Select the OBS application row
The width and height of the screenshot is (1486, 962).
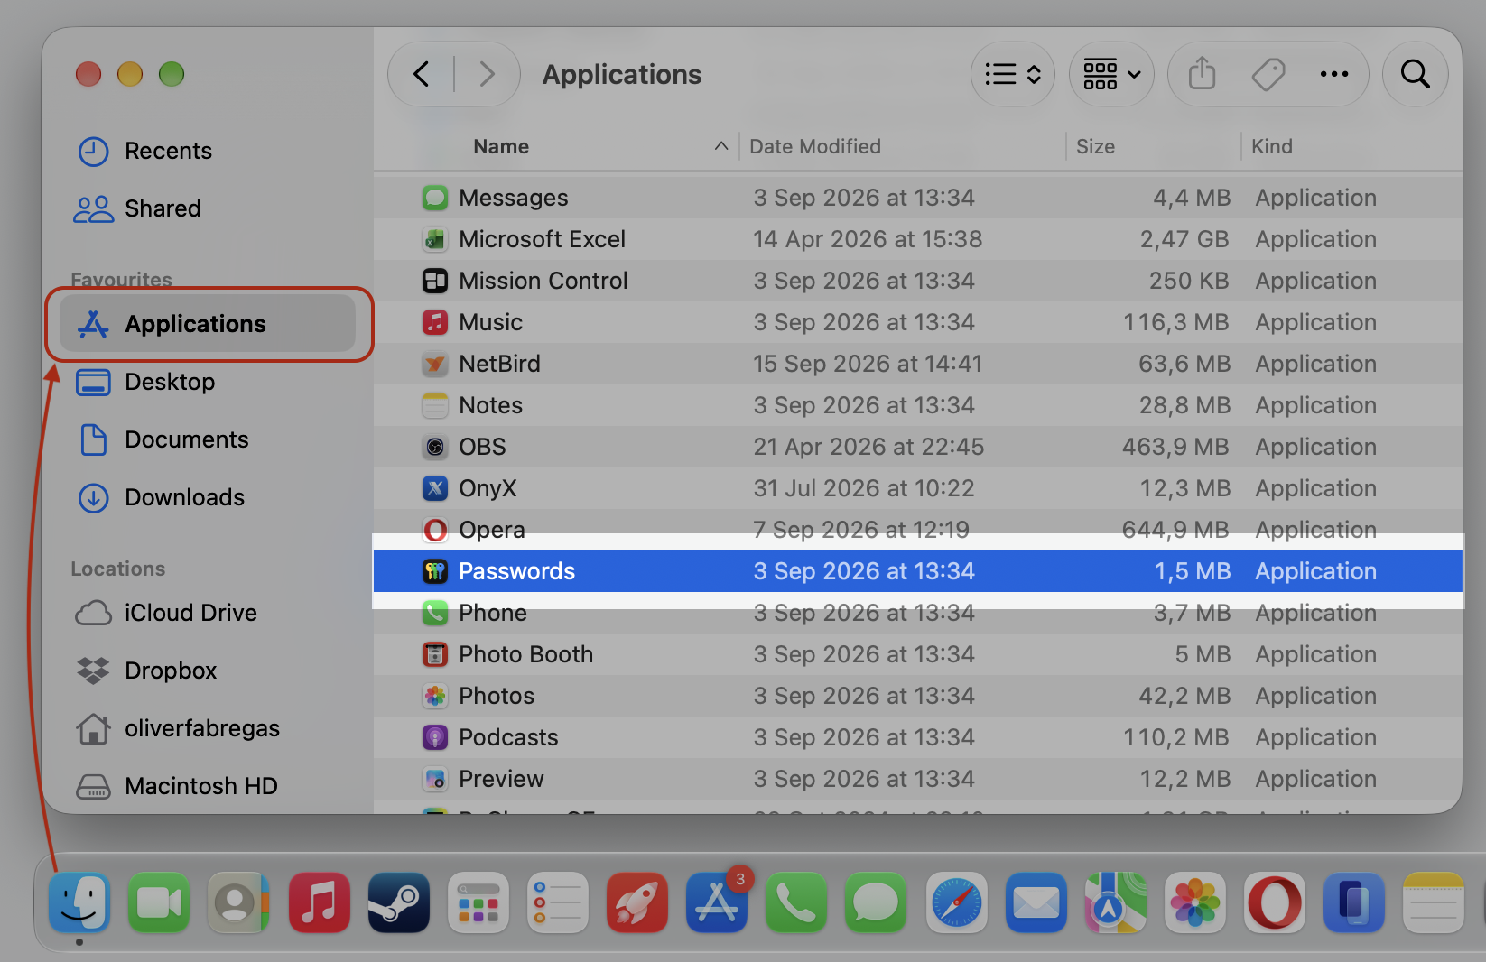[x=918, y=447]
